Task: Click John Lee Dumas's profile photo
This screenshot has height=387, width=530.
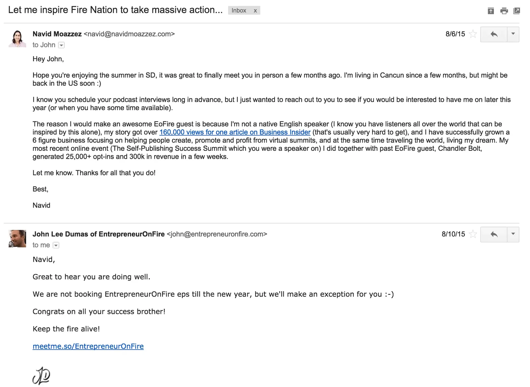Action: tap(17, 238)
